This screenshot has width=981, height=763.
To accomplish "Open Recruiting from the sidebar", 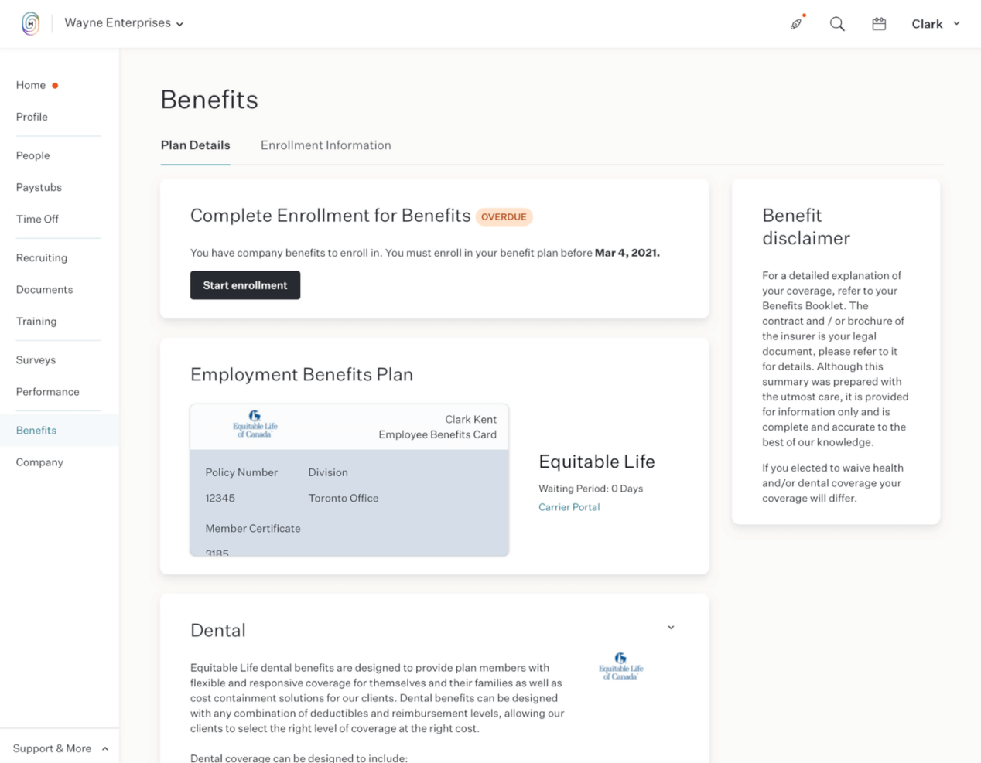I will [41, 257].
